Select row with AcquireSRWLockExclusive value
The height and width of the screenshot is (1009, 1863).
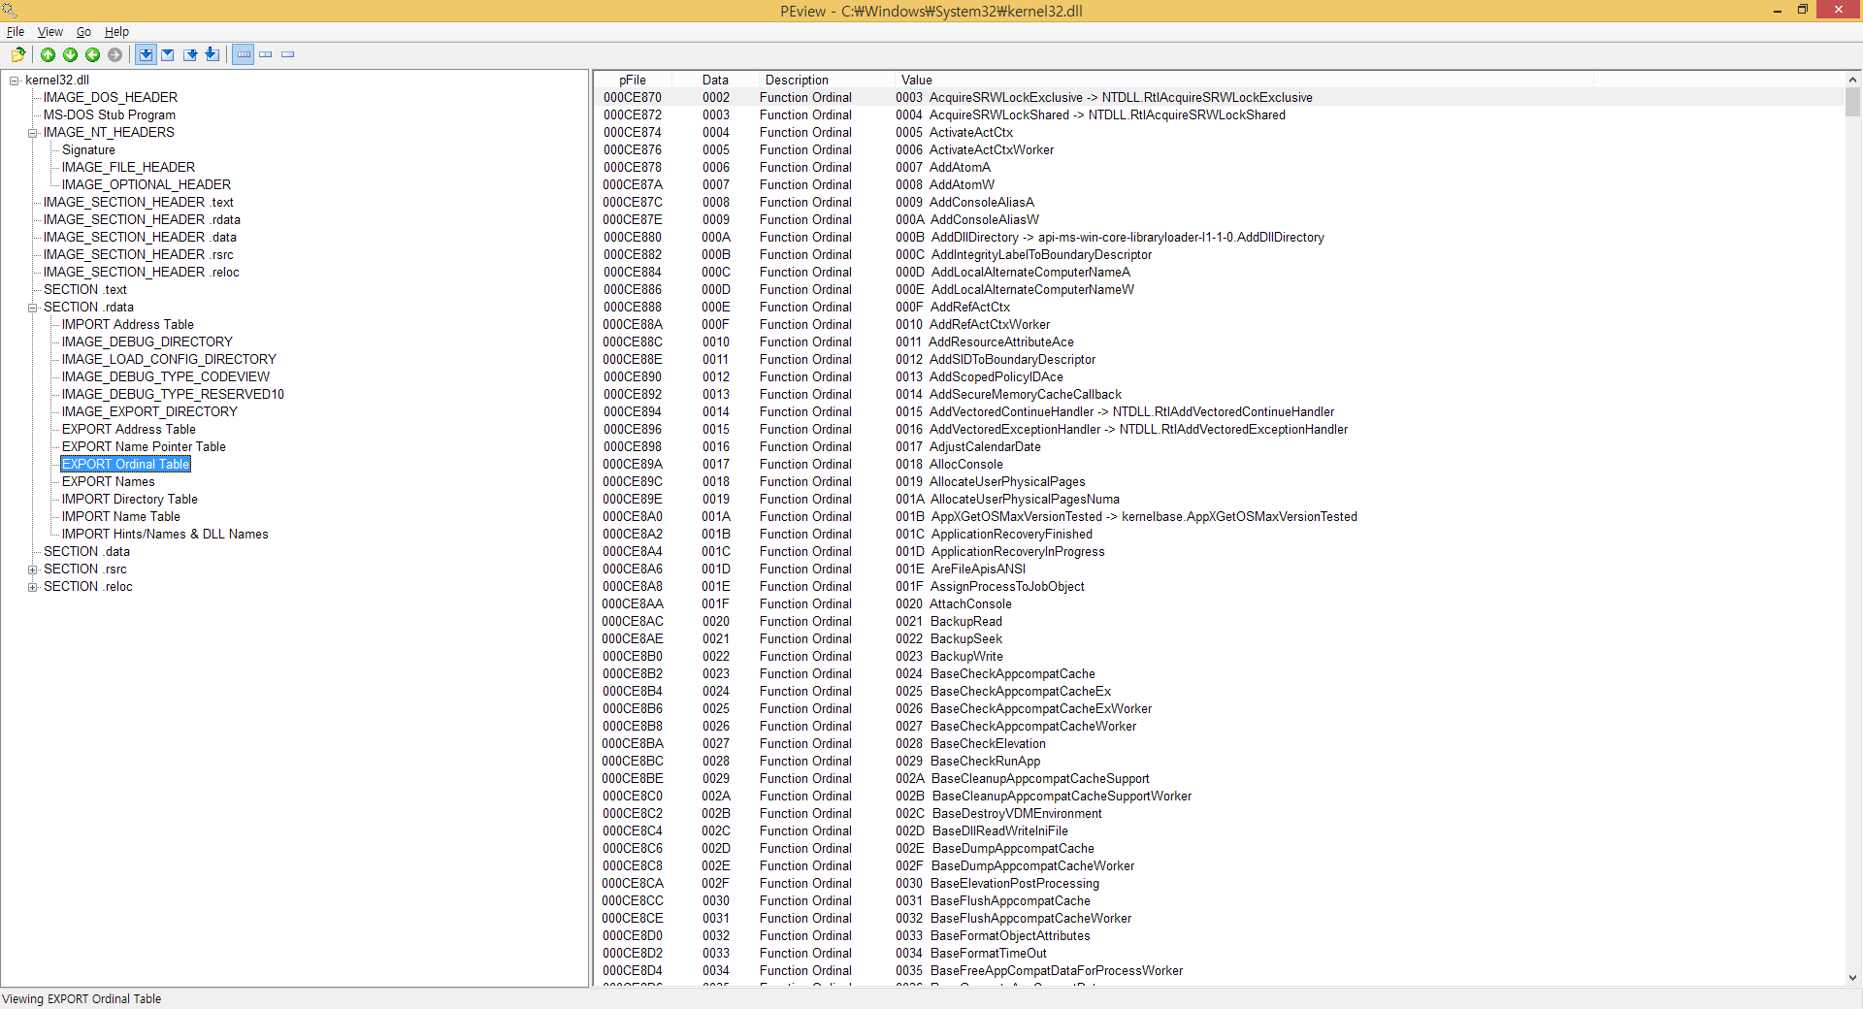pyautogui.click(x=1219, y=98)
